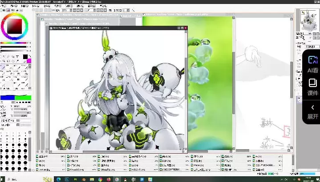The width and height of the screenshot is (320, 182).
Task: Click the AI看 overlay icon
Action: tap(312, 64)
